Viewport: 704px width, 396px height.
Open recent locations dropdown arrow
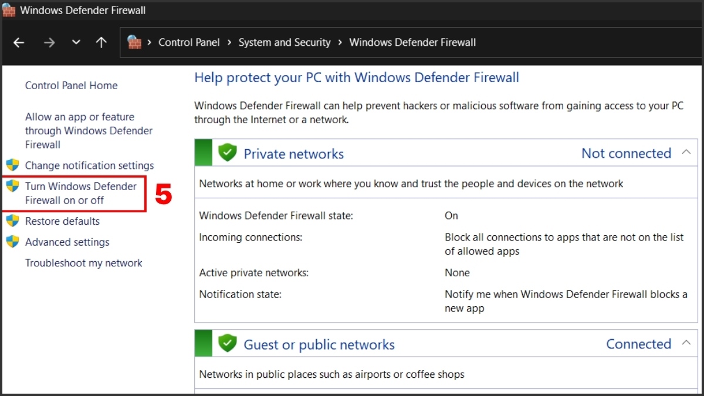coord(76,43)
